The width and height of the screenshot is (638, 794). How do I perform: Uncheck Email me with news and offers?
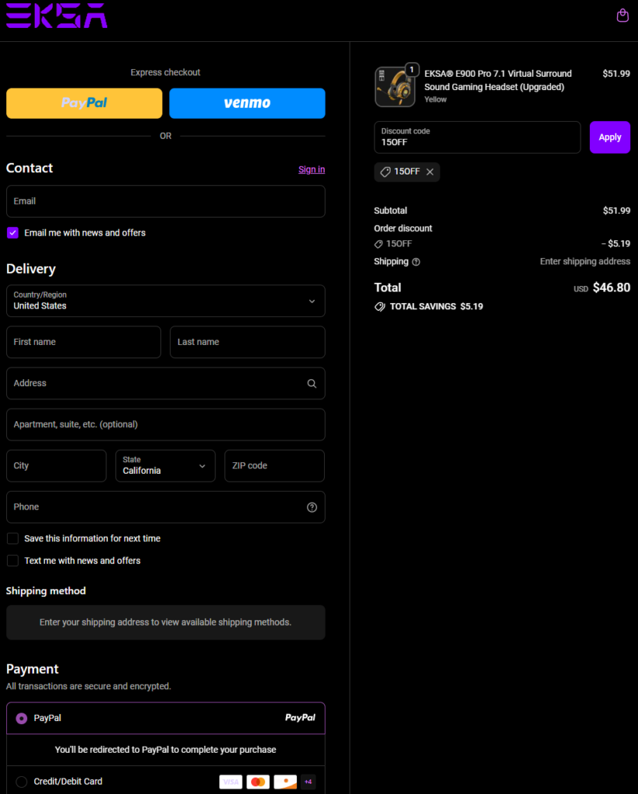(12, 233)
